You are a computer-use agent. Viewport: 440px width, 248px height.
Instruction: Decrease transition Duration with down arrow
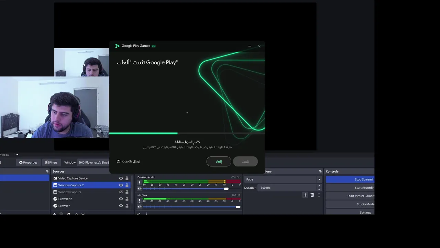(319, 189)
